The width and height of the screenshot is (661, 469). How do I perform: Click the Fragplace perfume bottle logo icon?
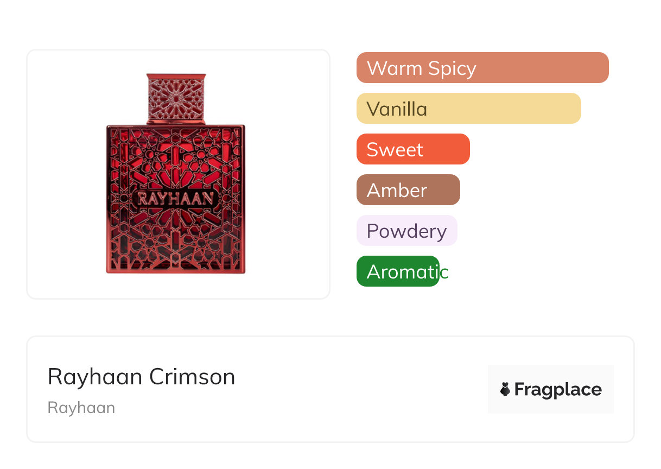point(505,389)
